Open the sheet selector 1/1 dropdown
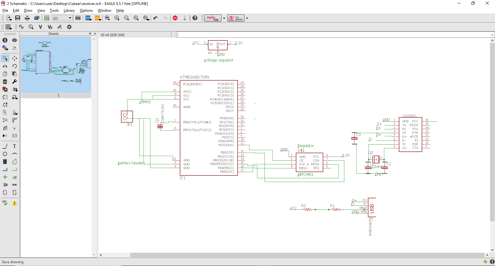 pos(70,18)
